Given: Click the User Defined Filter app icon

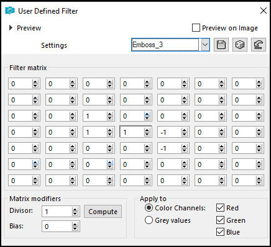Looking at the screenshot, I should 10,11.
